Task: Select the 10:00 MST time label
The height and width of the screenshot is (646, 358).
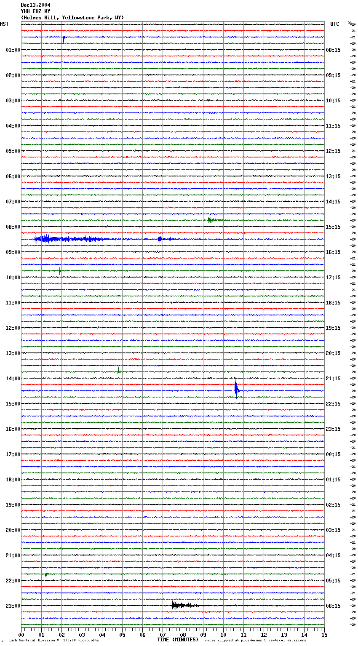Action: 13,278
